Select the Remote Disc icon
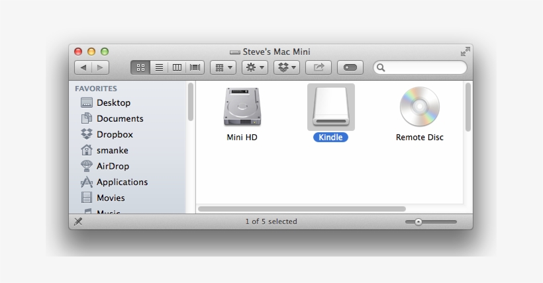The image size is (543, 283). [x=420, y=106]
